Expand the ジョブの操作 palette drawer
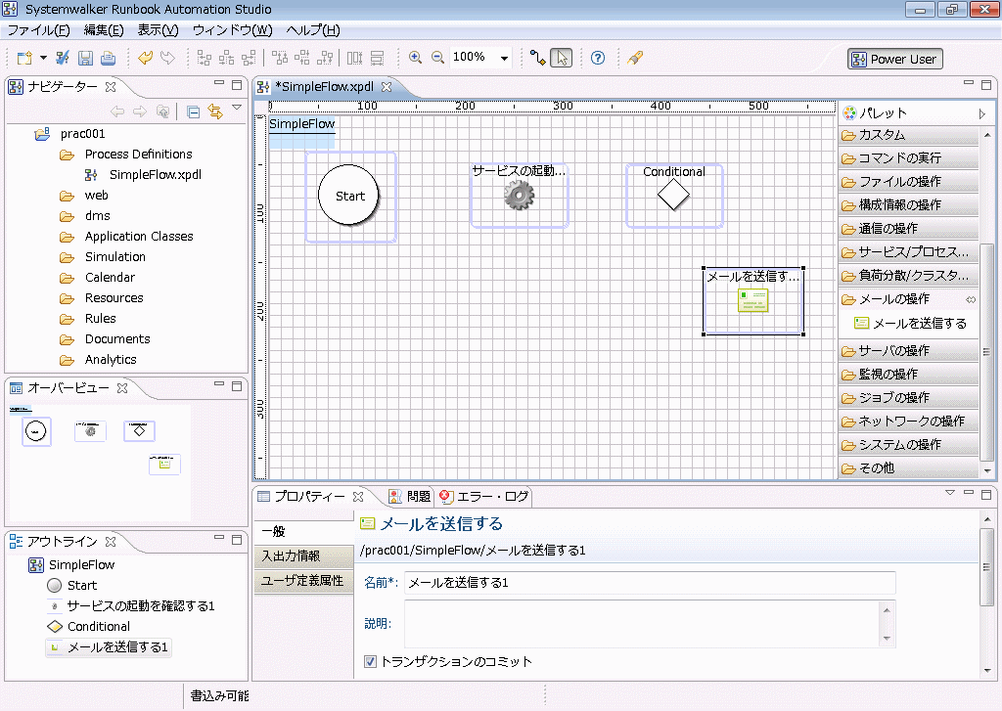Viewport: 1002px width, 711px height. [908, 398]
